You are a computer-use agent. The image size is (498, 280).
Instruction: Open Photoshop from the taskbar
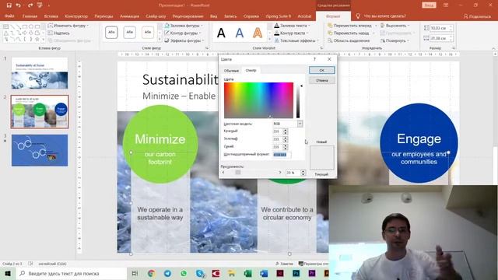pos(296,273)
